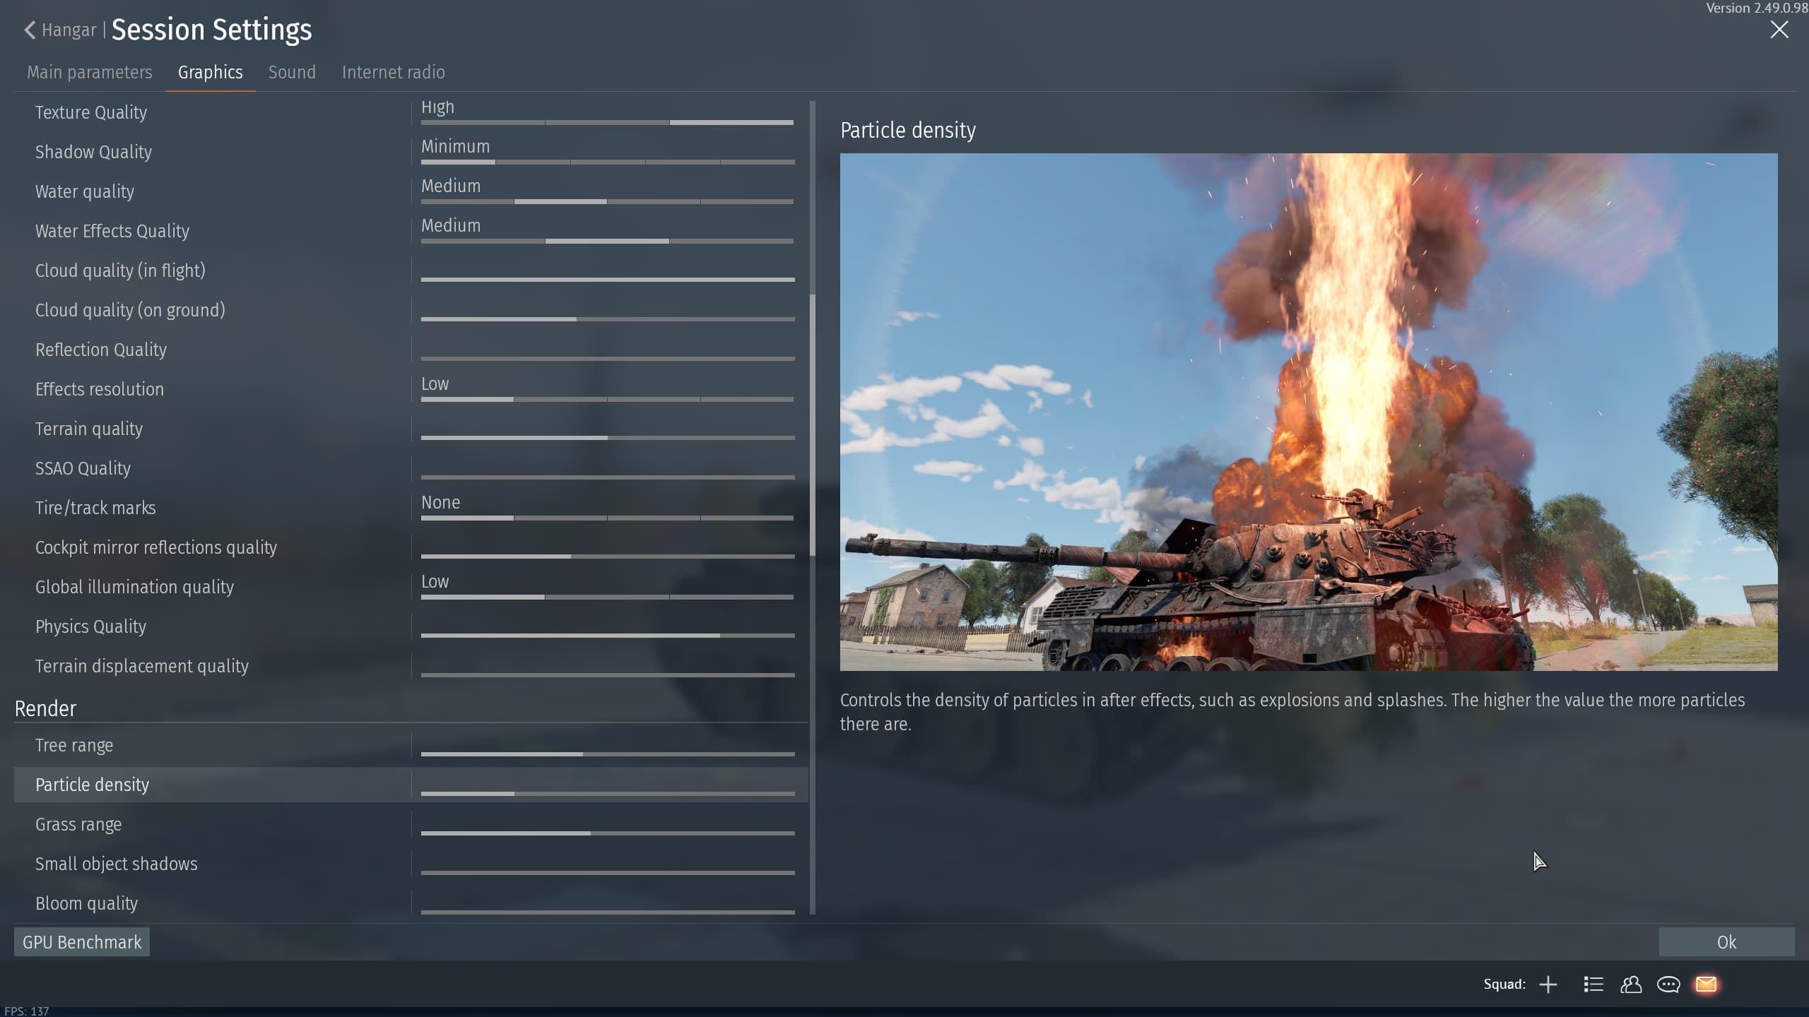The height and width of the screenshot is (1017, 1809).
Task: Open the Main parameters tab
Action: click(x=90, y=72)
